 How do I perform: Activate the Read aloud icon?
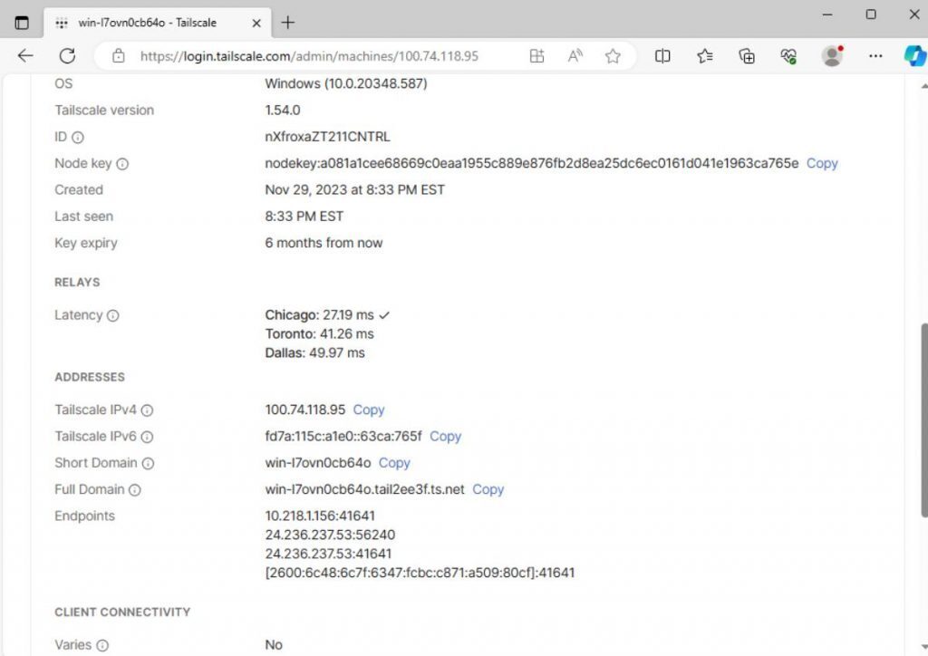575,55
